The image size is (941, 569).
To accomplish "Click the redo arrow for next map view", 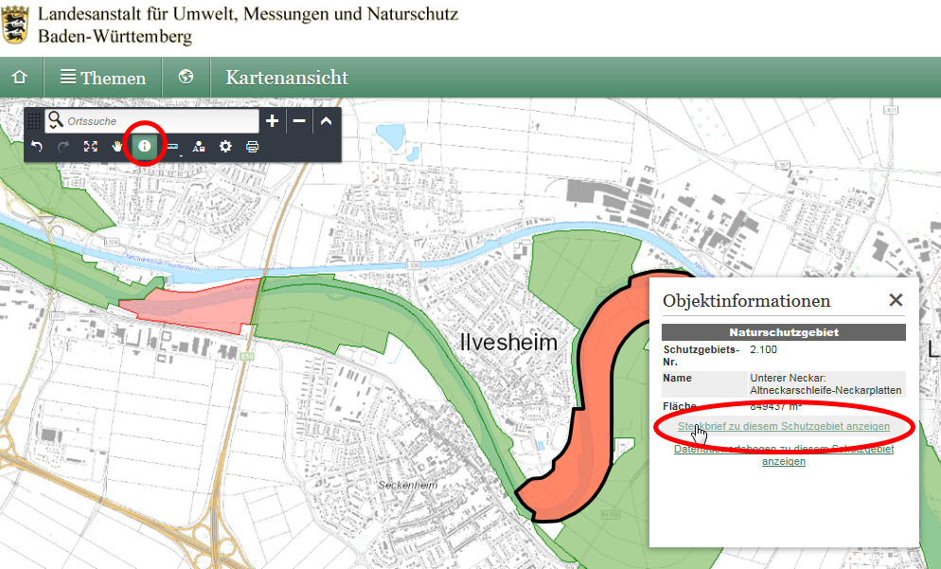I will point(63,147).
